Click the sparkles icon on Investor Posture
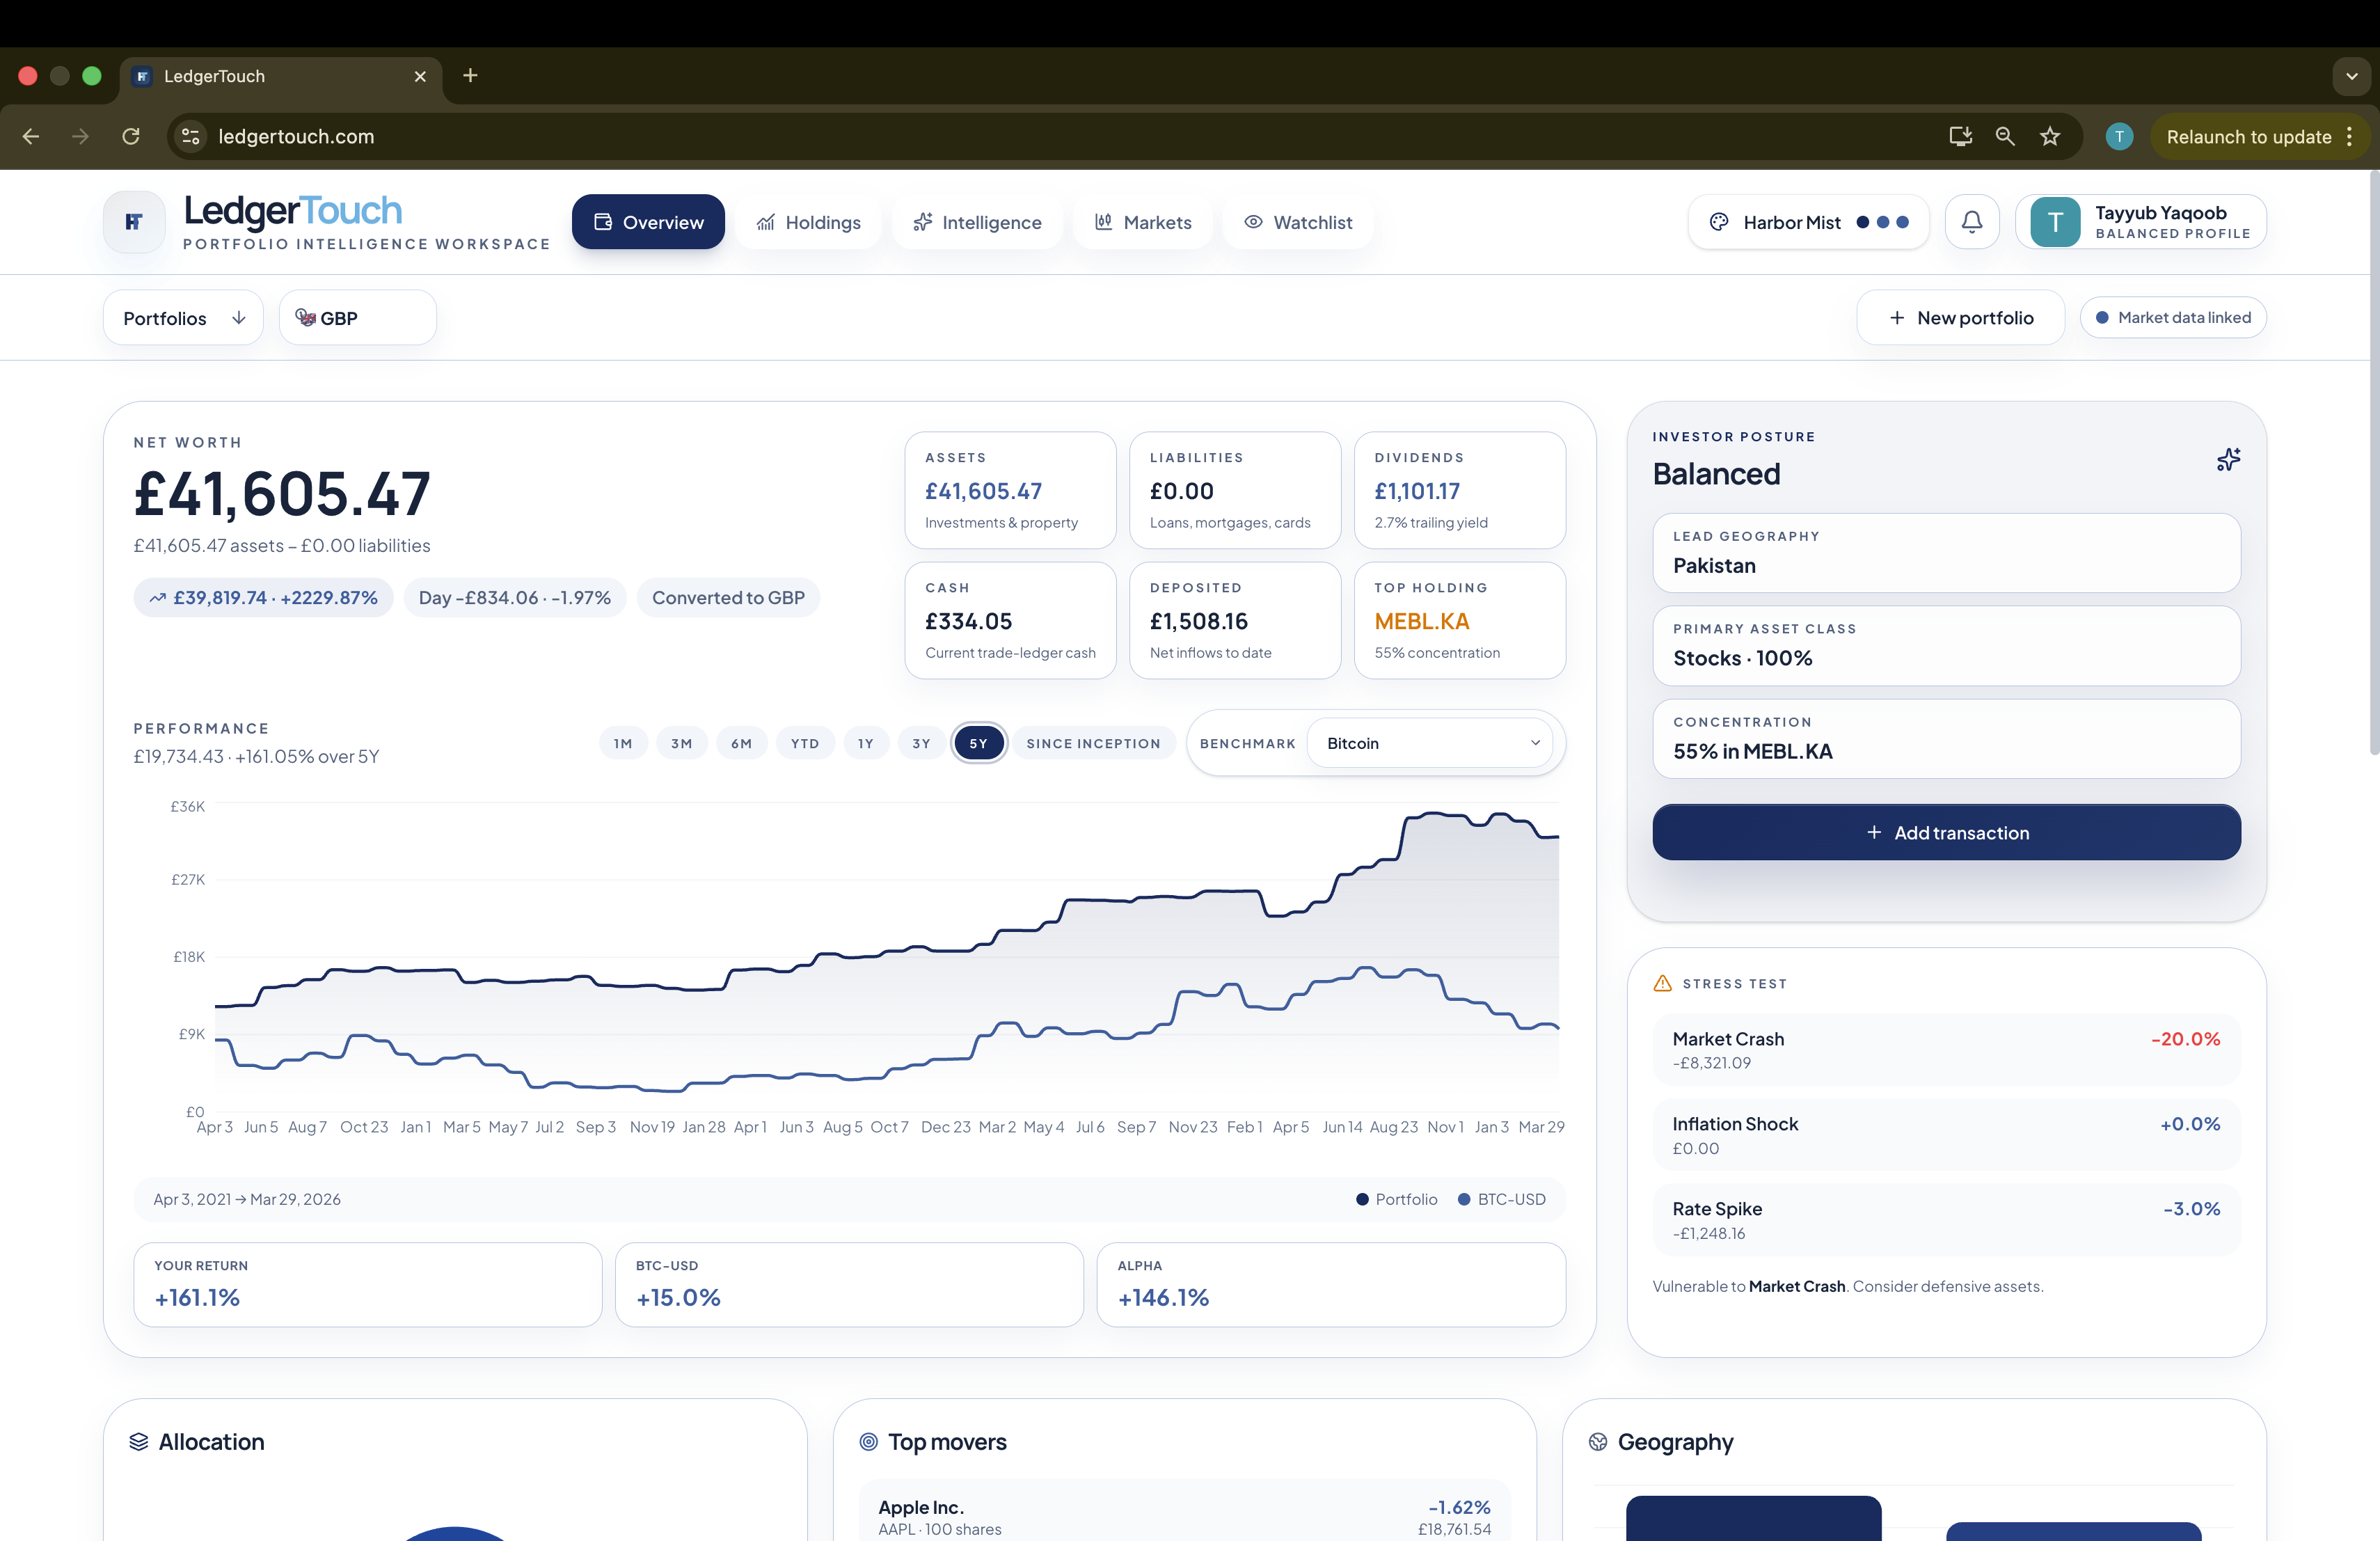Screen dimensions: 2380x1541 click(x=2228, y=460)
